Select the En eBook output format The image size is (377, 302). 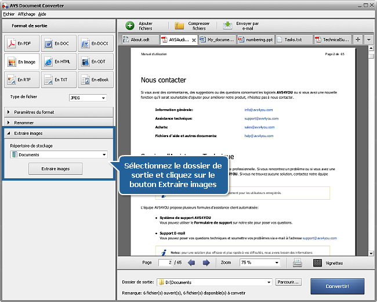point(96,80)
